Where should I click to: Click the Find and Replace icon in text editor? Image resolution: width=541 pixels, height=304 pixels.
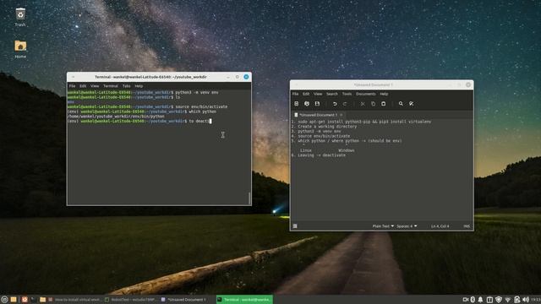412,103
